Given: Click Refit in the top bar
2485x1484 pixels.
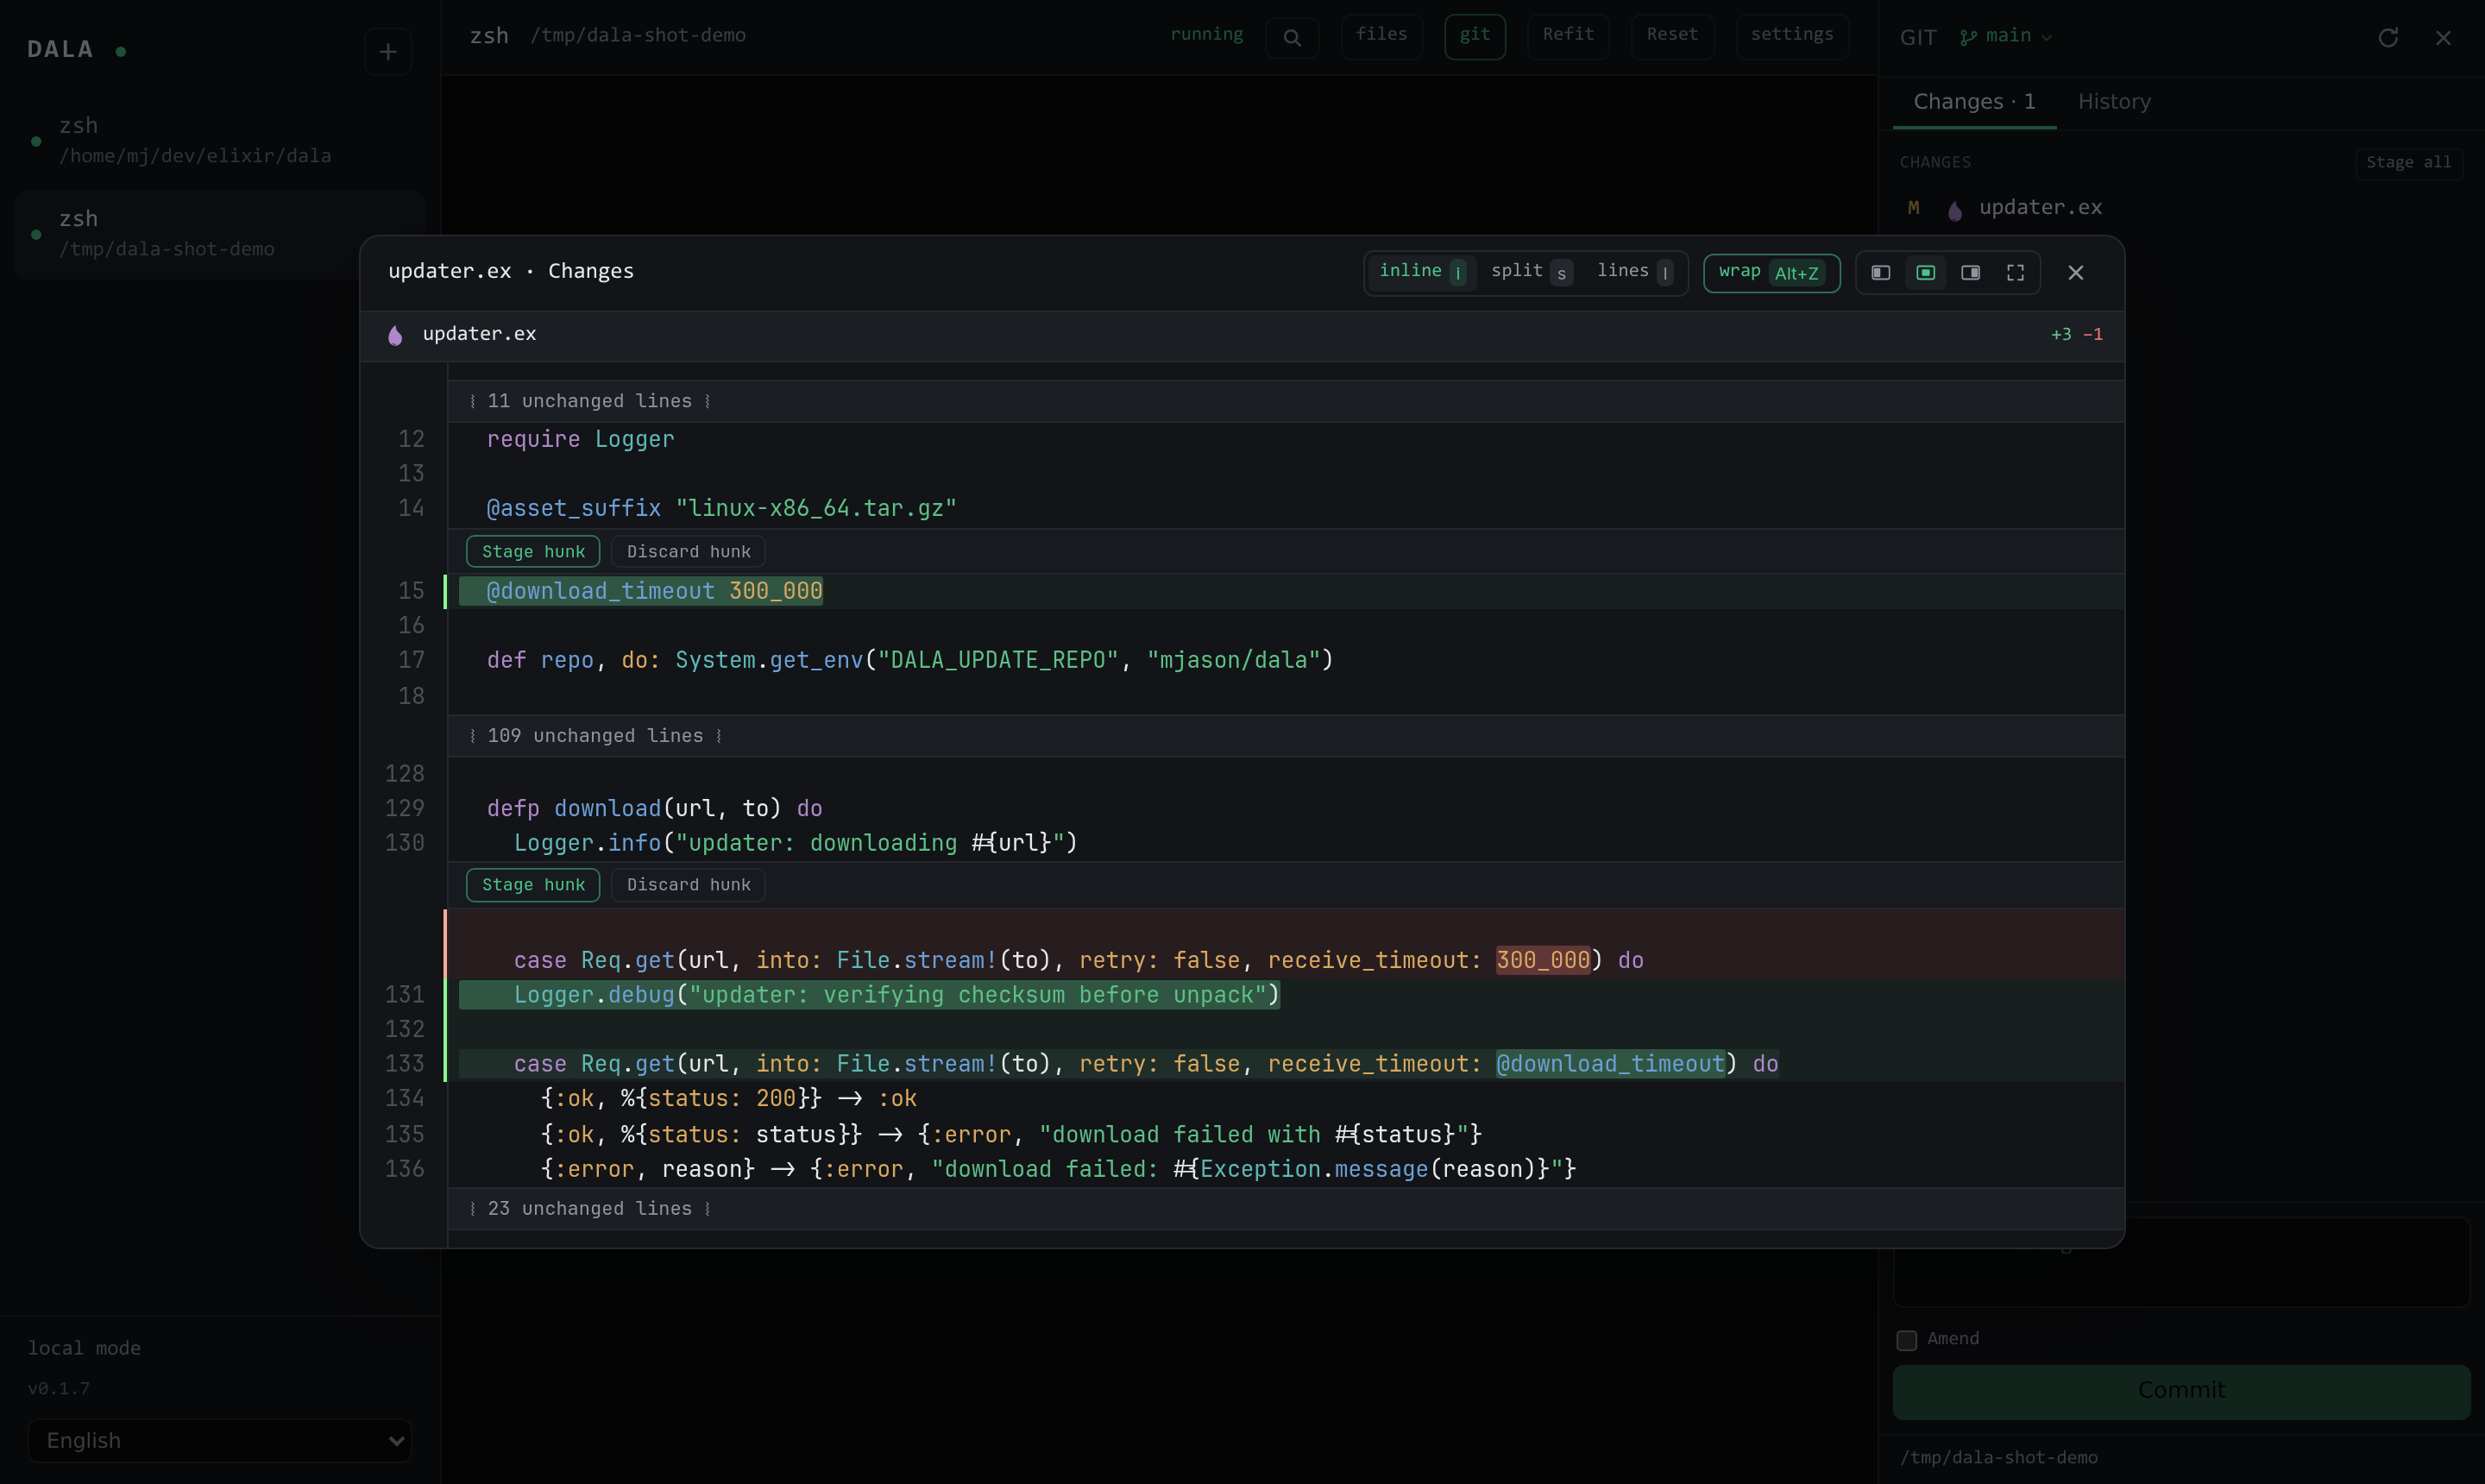Looking at the screenshot, I should coord(1568,36).
